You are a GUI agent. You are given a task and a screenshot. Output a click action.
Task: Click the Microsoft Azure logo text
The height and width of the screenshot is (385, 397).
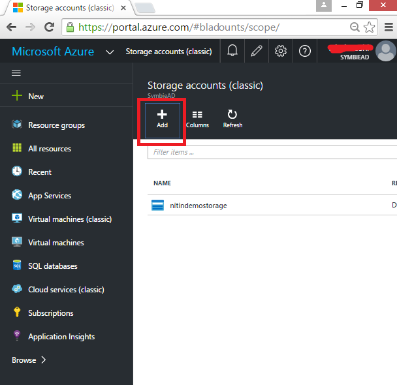point(53,52)
